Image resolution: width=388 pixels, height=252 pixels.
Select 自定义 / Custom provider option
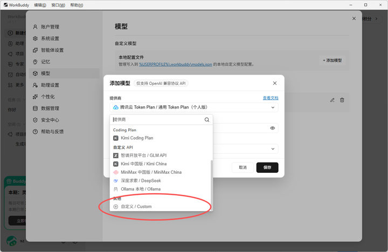coord(161,207)
